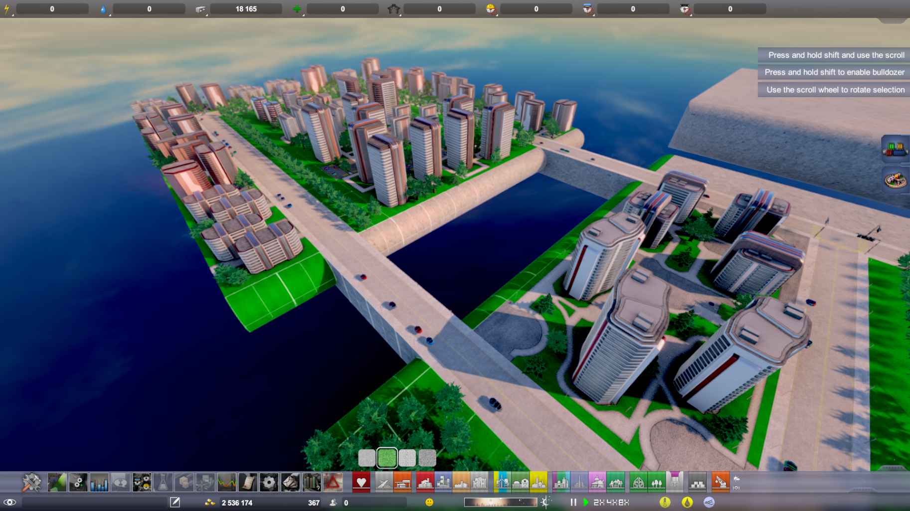Open the envelope messages panel
The width and height of the screenshot is (910, 511).
coord(290,483)
